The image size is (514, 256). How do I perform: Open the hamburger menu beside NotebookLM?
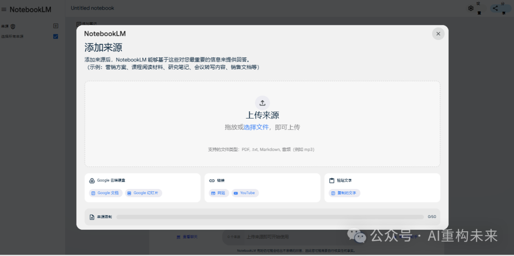tap(4, 10)
